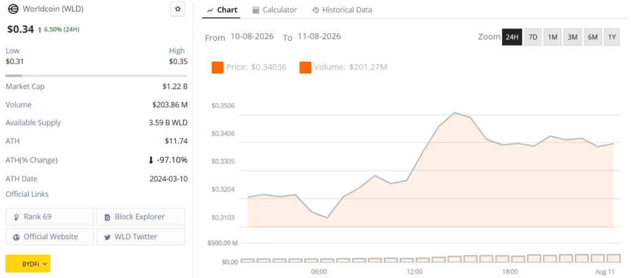Click the Block Explorer document icon

(x=107, y=217)
